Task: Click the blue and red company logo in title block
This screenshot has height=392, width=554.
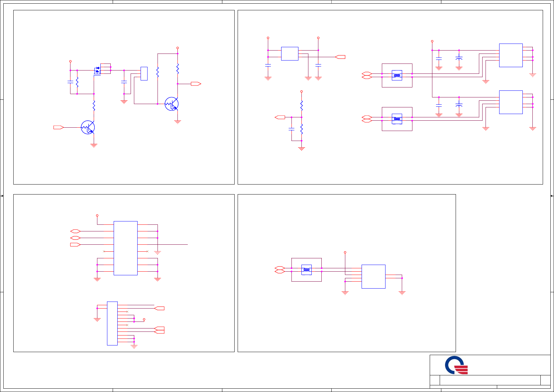Action: point(456,365)
